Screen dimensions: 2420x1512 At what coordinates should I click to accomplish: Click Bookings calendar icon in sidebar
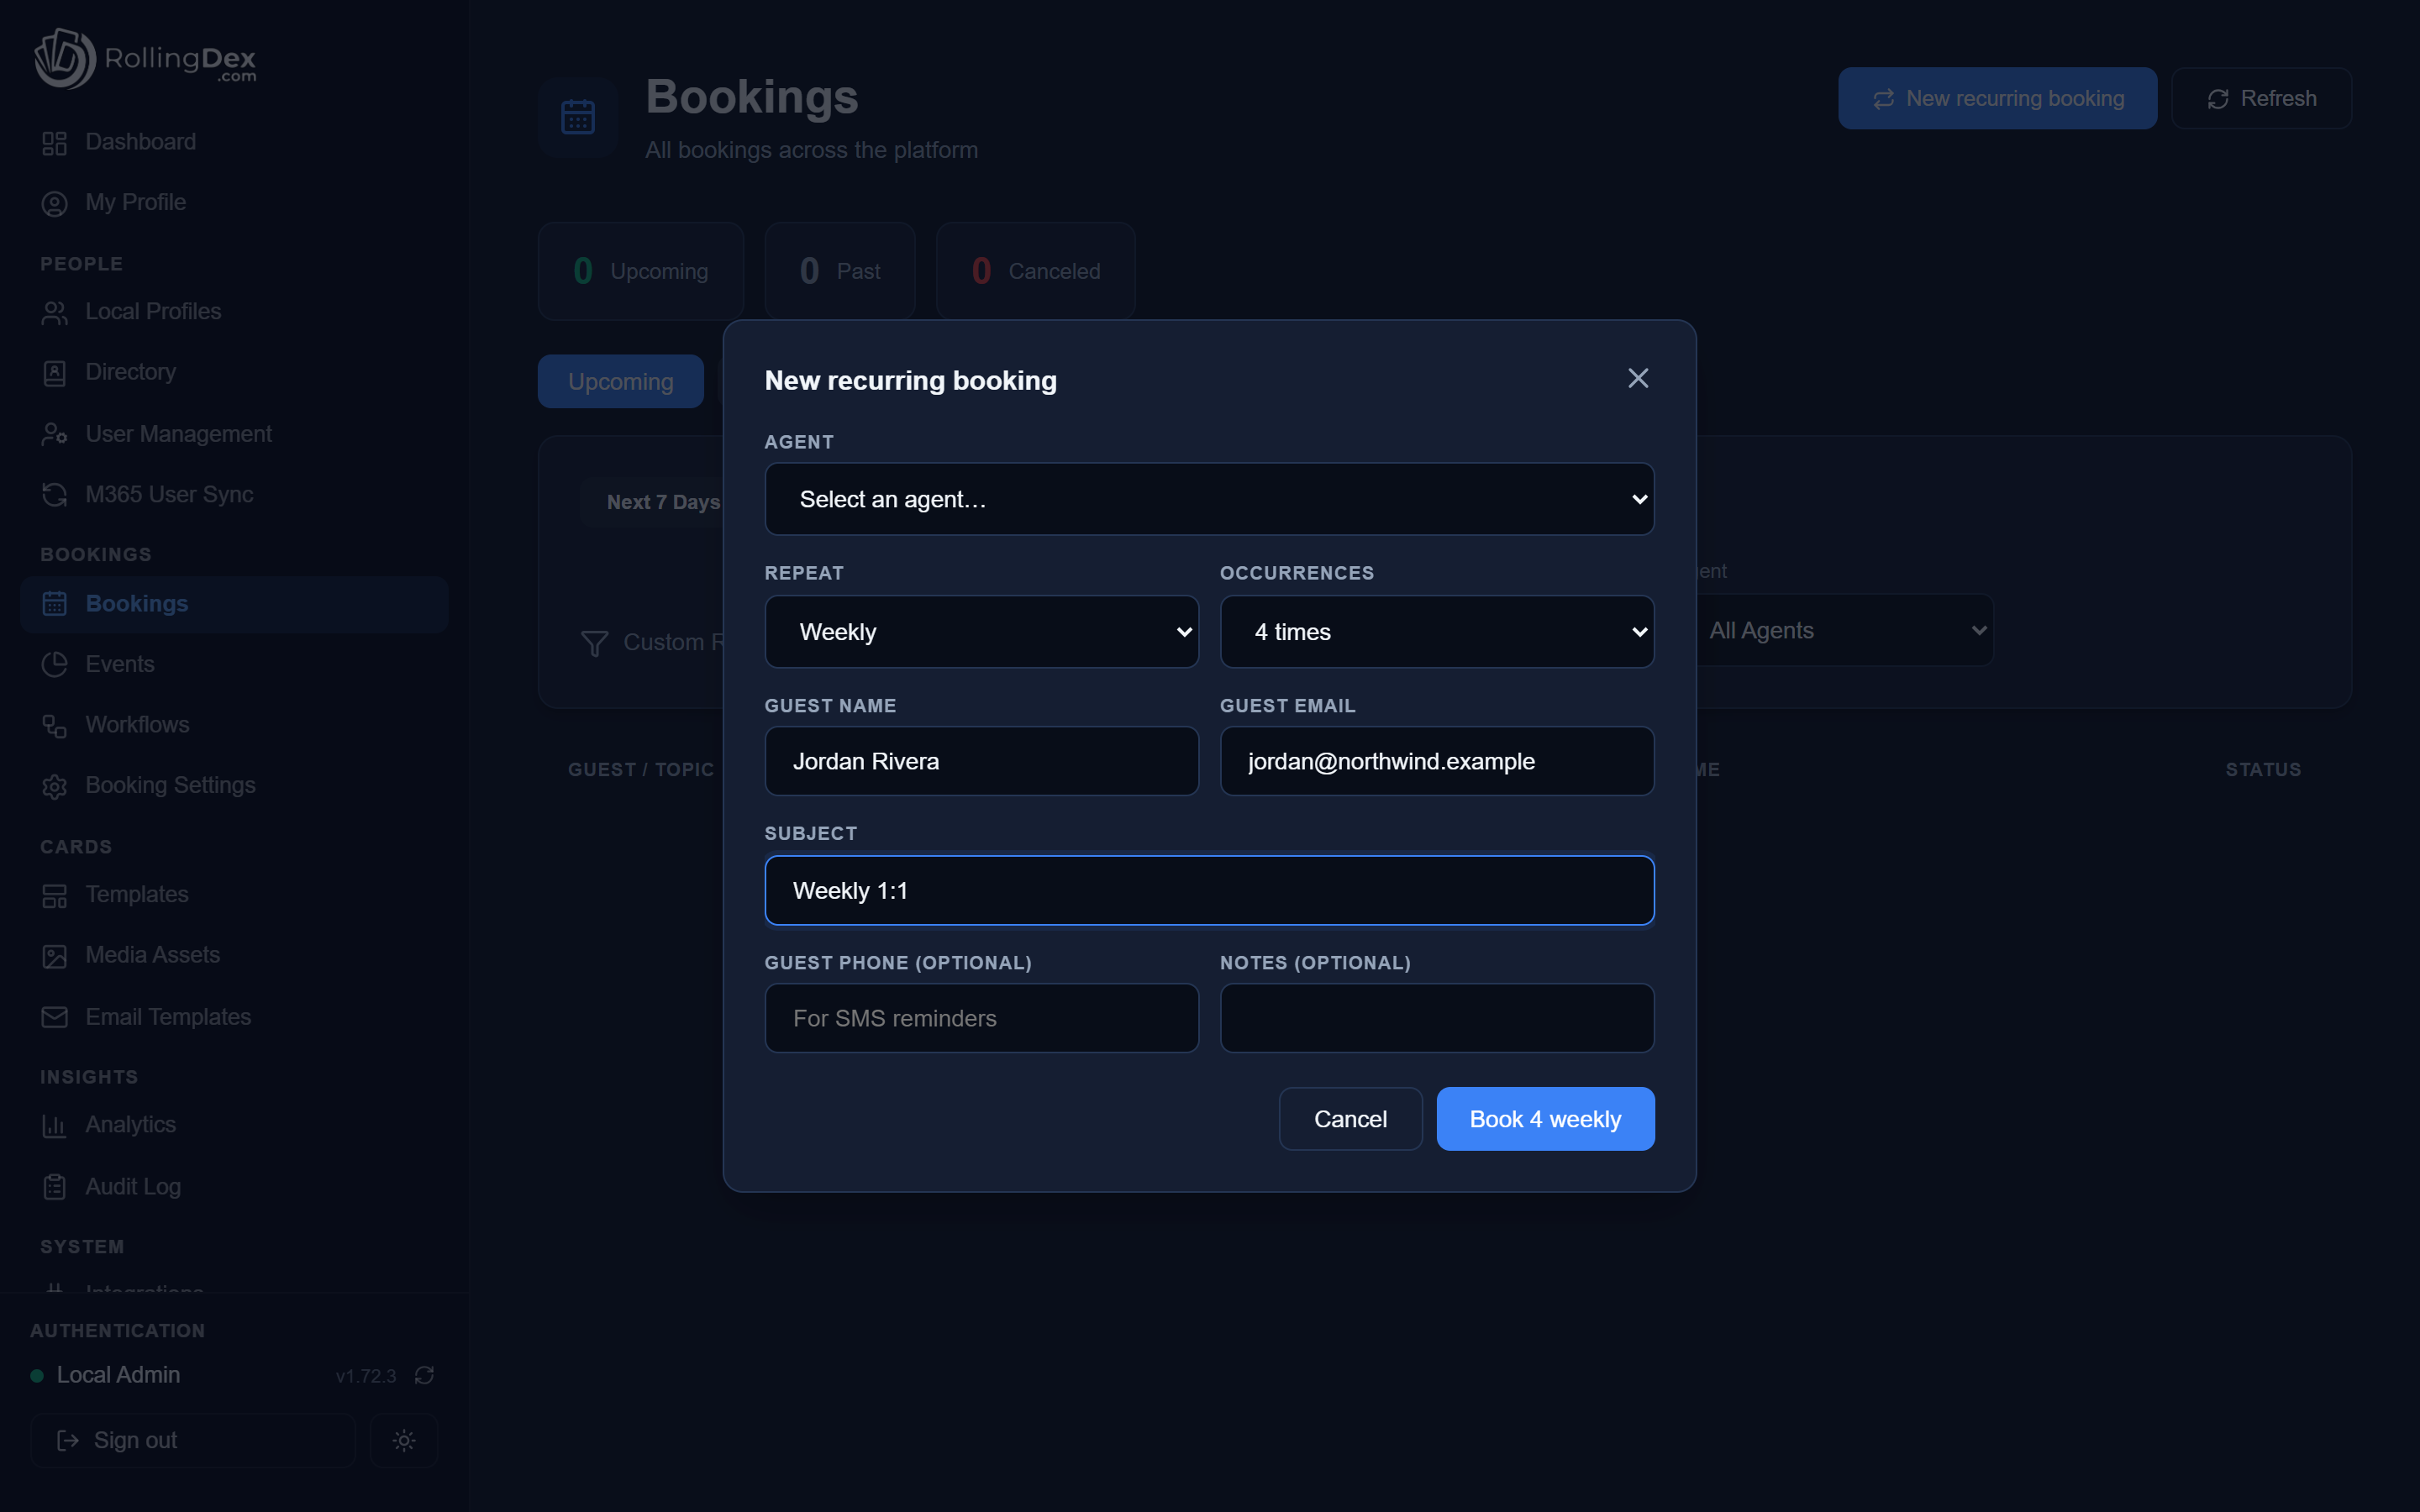tap(54, 604)
